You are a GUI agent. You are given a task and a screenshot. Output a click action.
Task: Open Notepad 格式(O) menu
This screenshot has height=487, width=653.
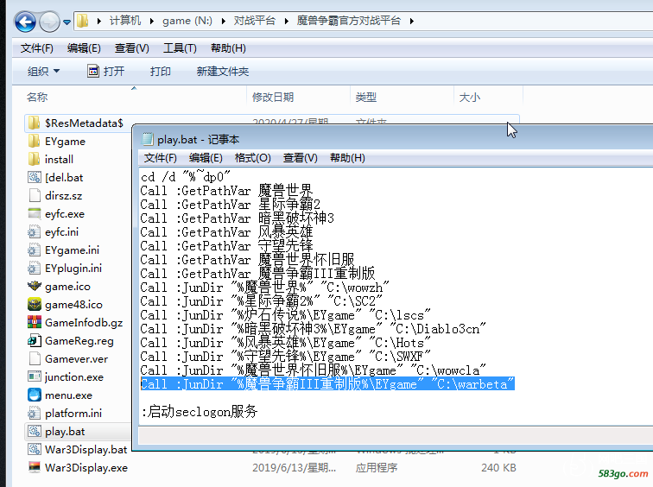(253, 158)
